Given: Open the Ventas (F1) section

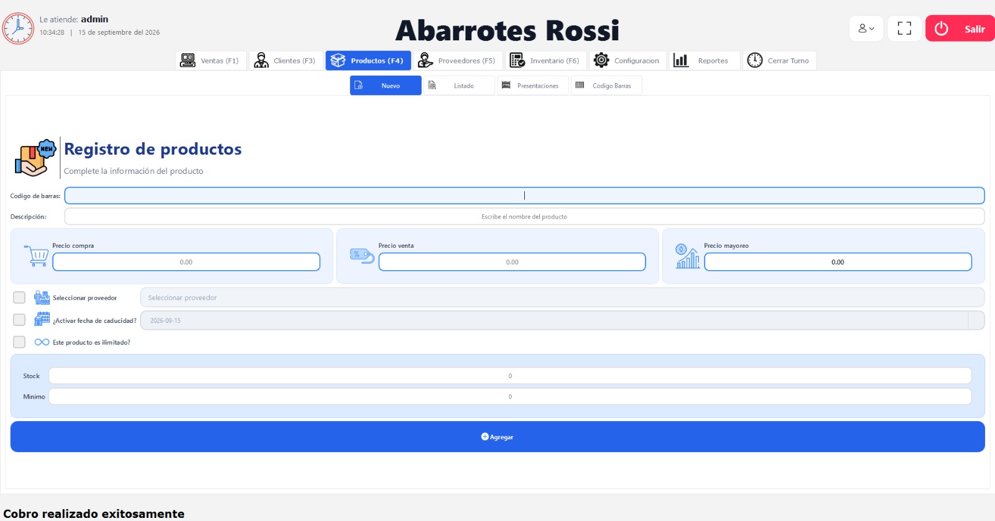Looking at the screenshot, I should [211, 60].
